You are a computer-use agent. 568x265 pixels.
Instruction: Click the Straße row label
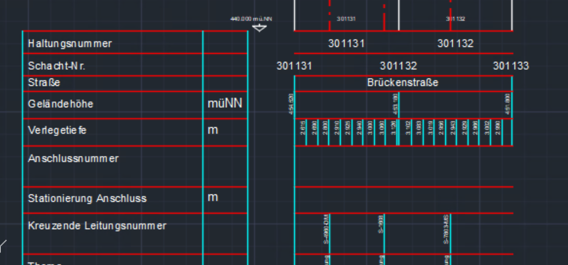point(44,83)
